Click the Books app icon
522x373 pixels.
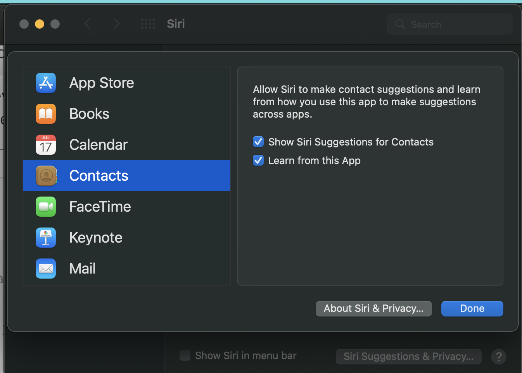[x=46, y=114]
